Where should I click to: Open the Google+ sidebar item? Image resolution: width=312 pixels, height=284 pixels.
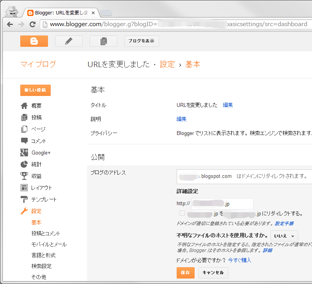41,153
